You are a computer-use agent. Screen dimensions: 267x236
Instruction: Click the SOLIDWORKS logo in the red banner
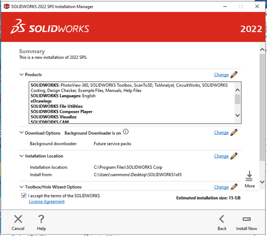pos(50,27)
